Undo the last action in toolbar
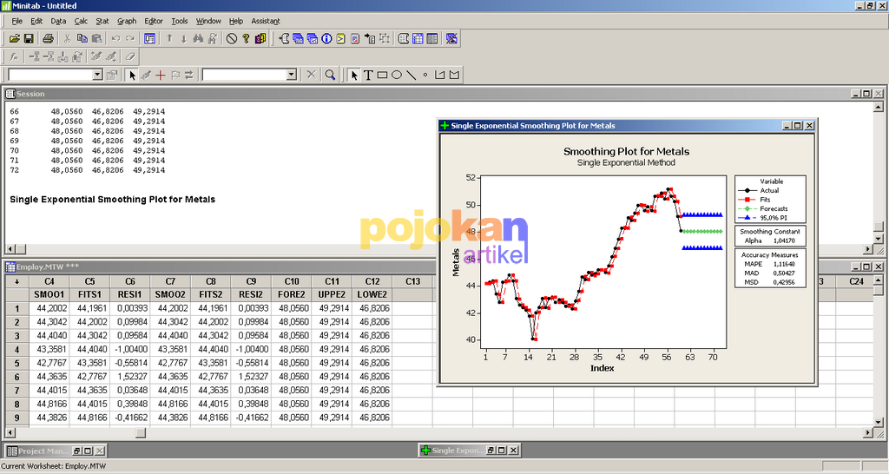This screenshot has height=474, width=889. click(115, 38)
